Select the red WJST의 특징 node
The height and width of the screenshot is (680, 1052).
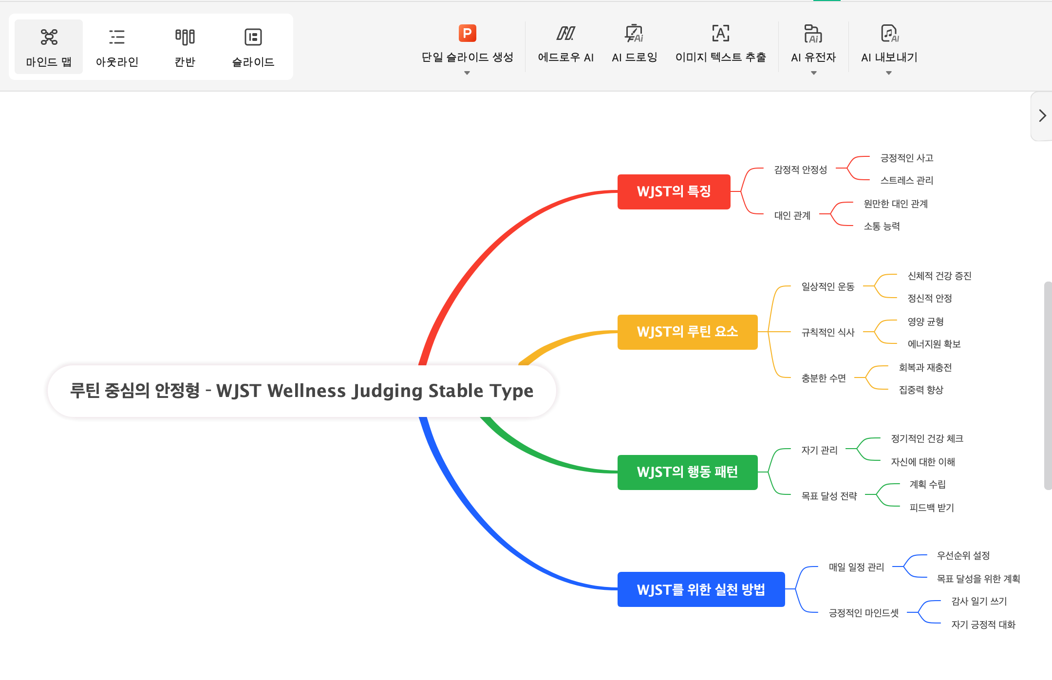pyautogui.click(x=674, y=191)
